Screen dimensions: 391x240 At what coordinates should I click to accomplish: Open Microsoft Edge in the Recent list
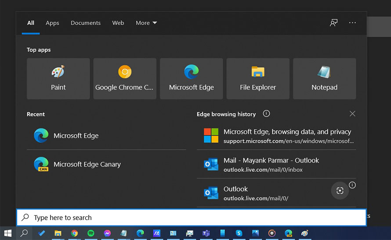click(x=106, y=135)
